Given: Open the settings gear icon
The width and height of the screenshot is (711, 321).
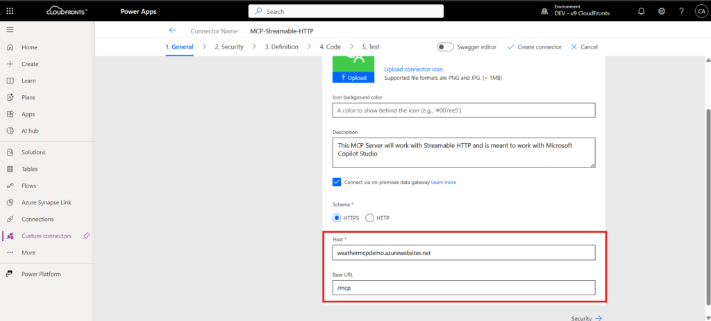Looking at the screenshot, I should pyautogui.click(x=662, y=12).
